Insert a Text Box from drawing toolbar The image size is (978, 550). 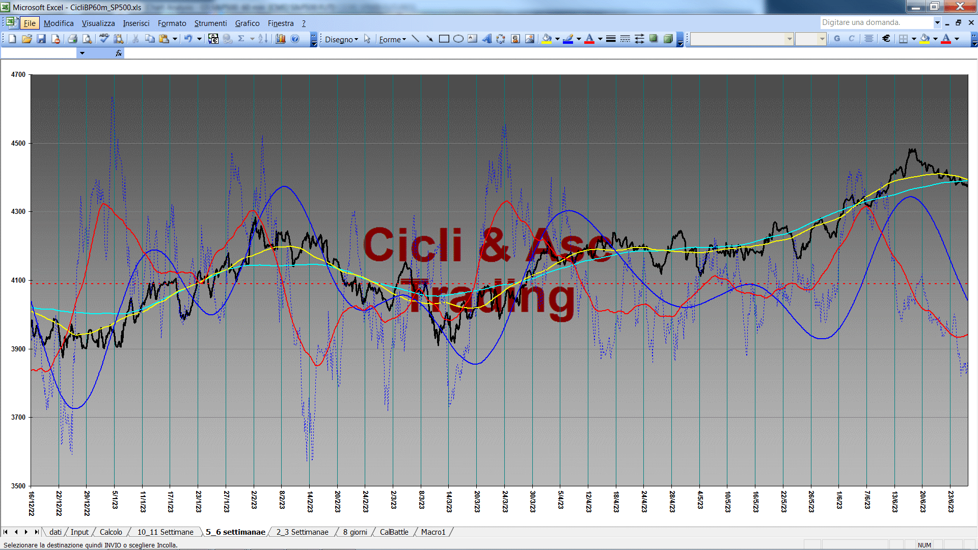472,39
